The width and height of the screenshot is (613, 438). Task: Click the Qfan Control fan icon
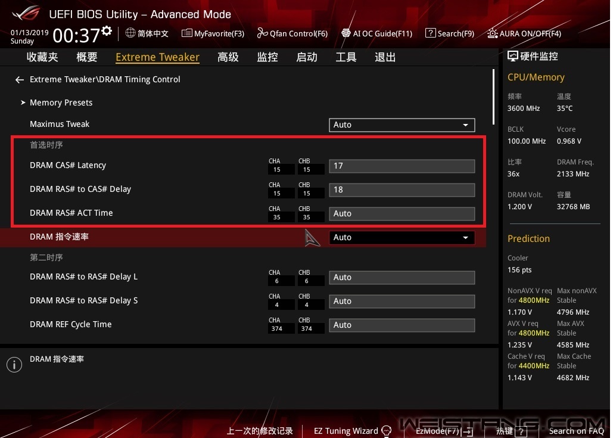click(x=262, y=33)
